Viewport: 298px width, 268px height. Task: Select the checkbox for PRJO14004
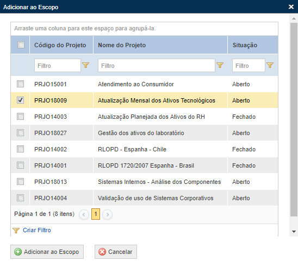(20, 198)
